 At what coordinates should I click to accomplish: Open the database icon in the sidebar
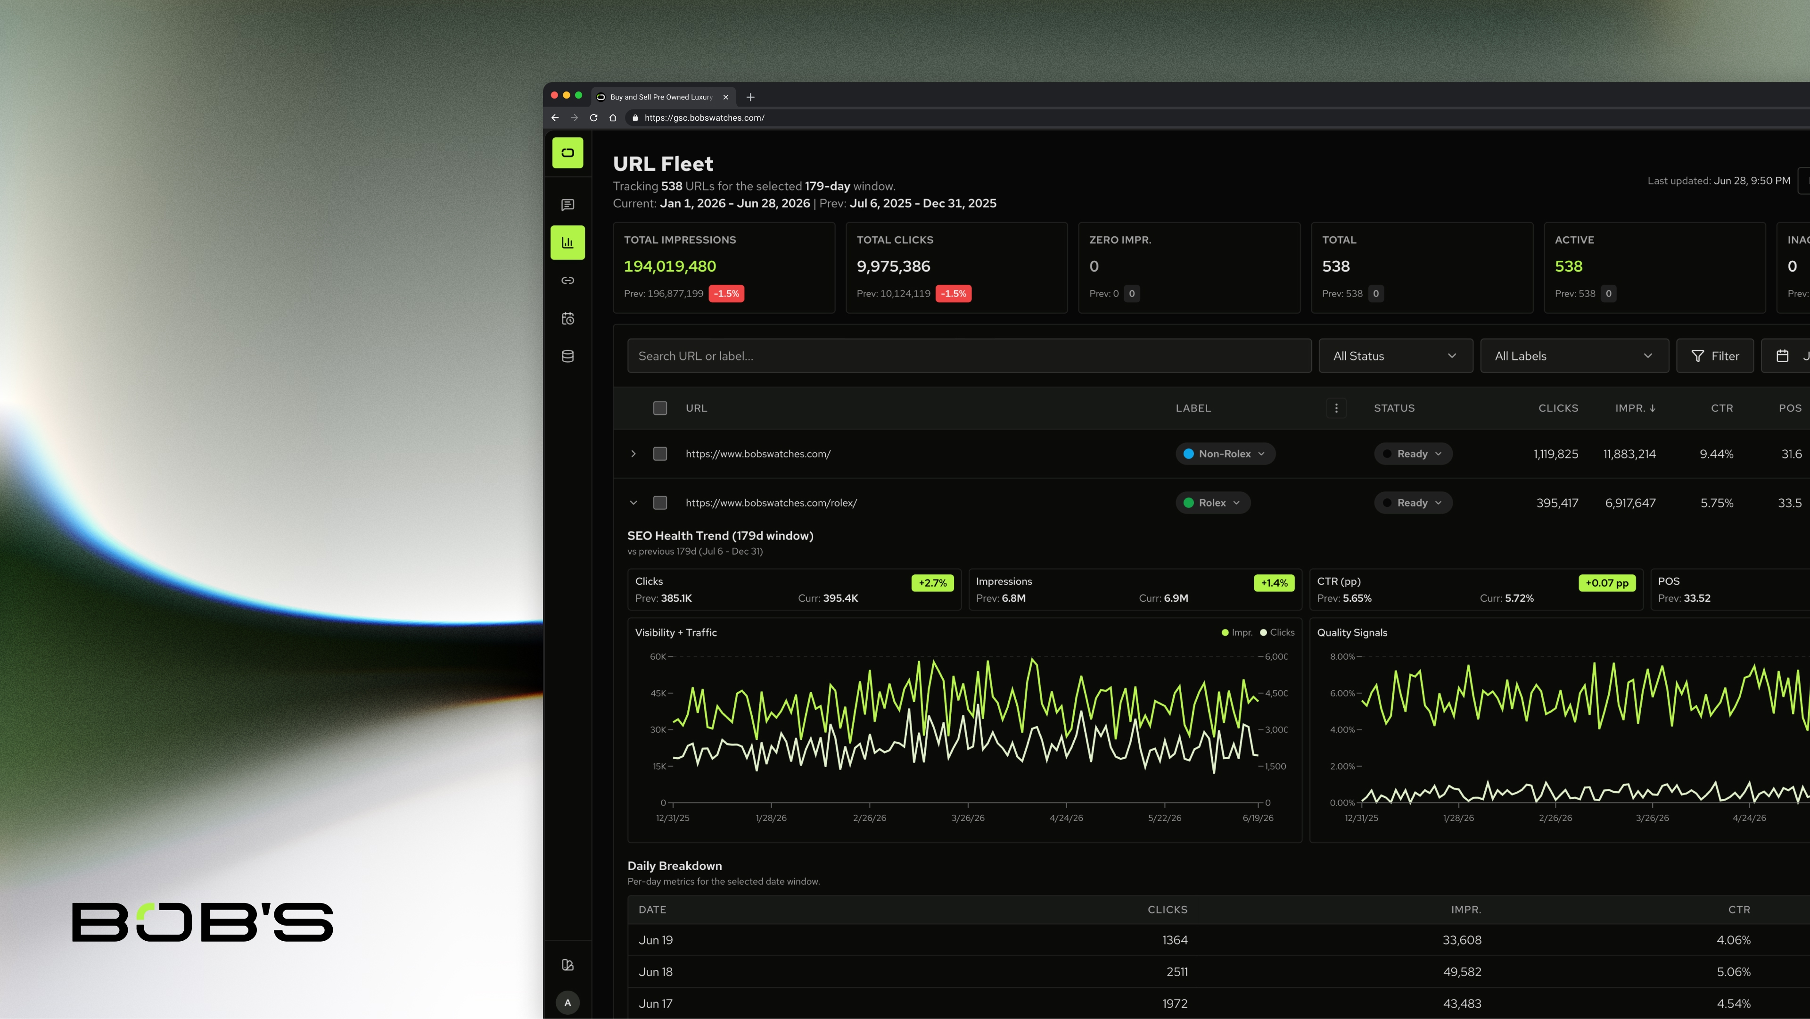(568, 356)
